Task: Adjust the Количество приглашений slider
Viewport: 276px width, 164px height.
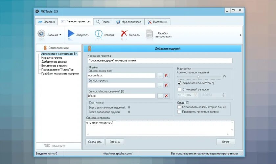Action: 198,76
